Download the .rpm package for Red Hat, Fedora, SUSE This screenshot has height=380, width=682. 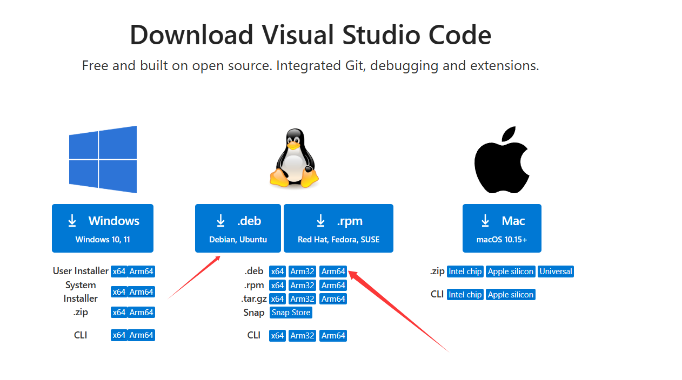click(x=338, y=228)
